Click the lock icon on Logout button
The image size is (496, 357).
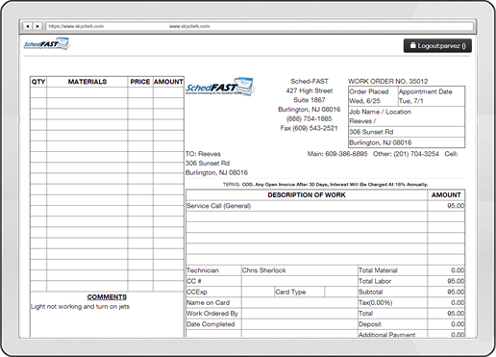413,45
